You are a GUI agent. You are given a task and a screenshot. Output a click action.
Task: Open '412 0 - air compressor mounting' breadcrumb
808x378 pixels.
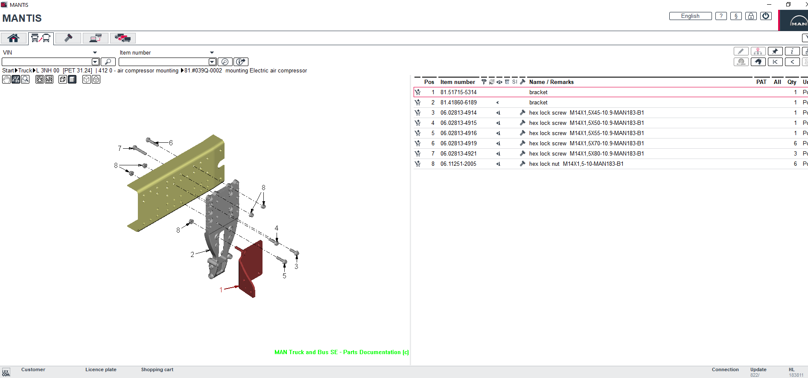(139, 71)
